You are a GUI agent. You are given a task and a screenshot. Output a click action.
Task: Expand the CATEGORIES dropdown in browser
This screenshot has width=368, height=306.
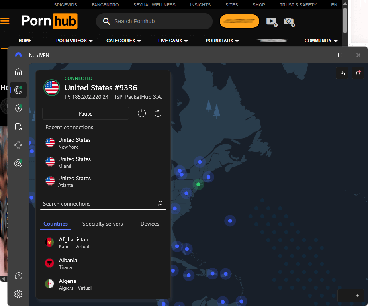(123, 41)
